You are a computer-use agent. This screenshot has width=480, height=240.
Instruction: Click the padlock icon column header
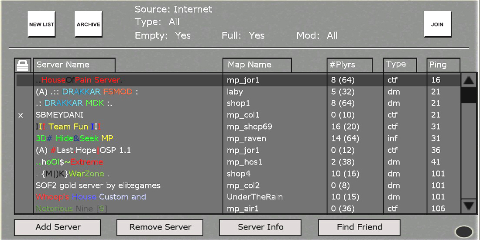pyautogui.click(x=22, y=65)
